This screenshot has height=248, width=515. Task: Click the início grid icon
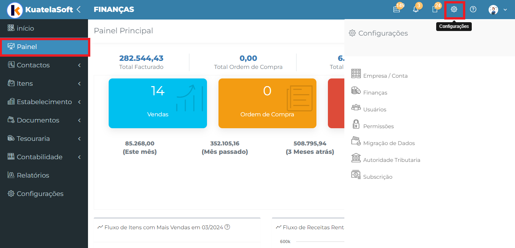[x=11, y=28]
